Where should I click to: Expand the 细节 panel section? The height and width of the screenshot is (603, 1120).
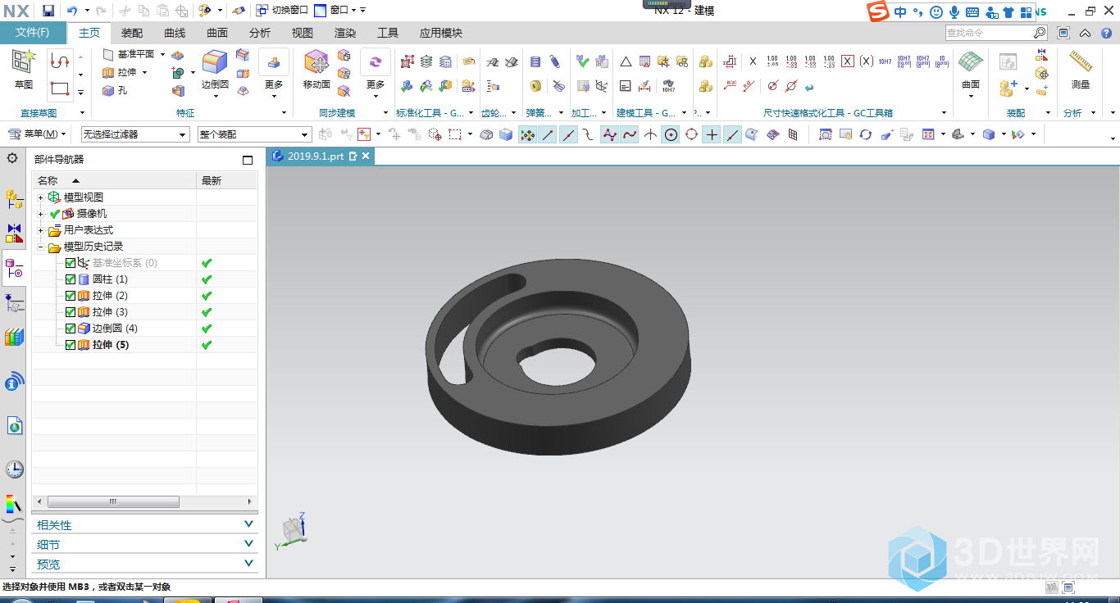[145, 545]
